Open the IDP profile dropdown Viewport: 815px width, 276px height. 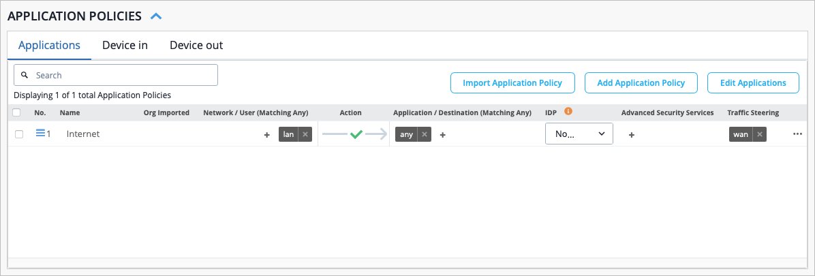point(579,134)
